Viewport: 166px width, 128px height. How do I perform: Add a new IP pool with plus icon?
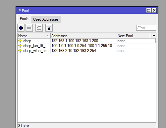click(21, 28)
